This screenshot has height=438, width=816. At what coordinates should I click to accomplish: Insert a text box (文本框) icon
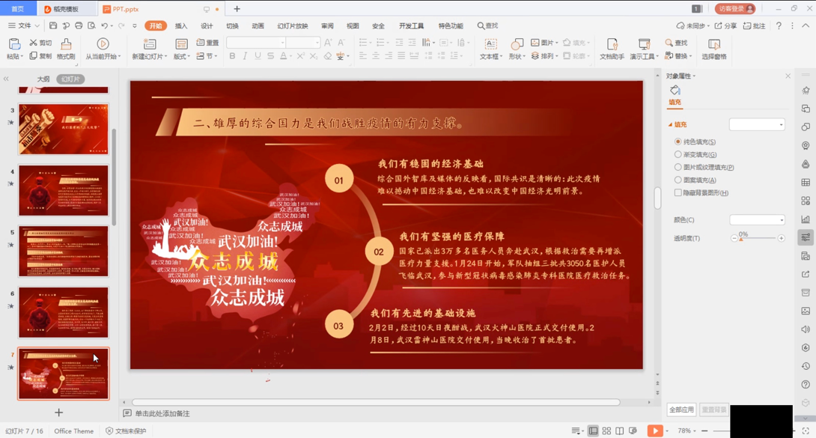pyautogui.click(x=489, y=49)
